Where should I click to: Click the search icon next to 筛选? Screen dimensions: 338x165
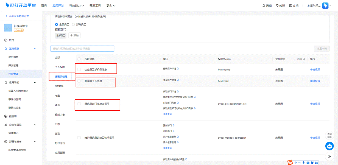(304, 59)
